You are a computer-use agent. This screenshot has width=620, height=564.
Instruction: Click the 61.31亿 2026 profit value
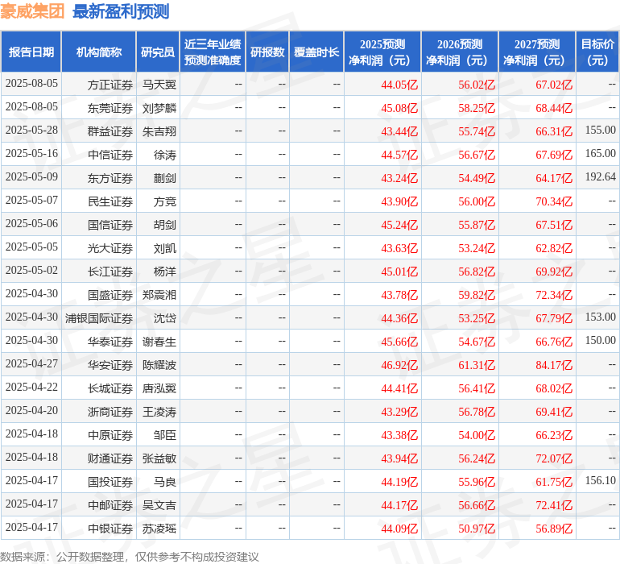pyautogui.click(x=477, y=365)
